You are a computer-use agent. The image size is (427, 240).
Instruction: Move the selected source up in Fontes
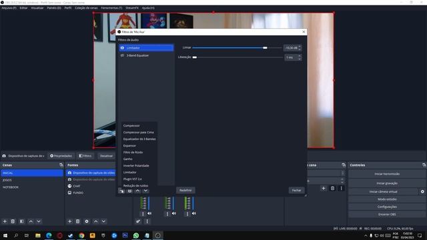[95, 221]
